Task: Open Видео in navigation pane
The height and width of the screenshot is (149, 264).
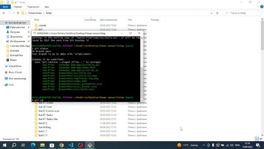Action: pyautogui.click(x=13, y=60)
